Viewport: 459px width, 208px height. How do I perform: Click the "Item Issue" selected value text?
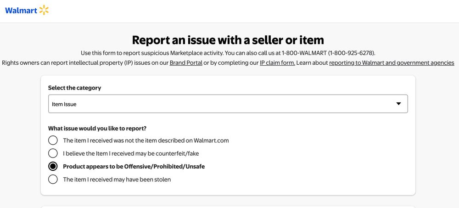(64, 104)
